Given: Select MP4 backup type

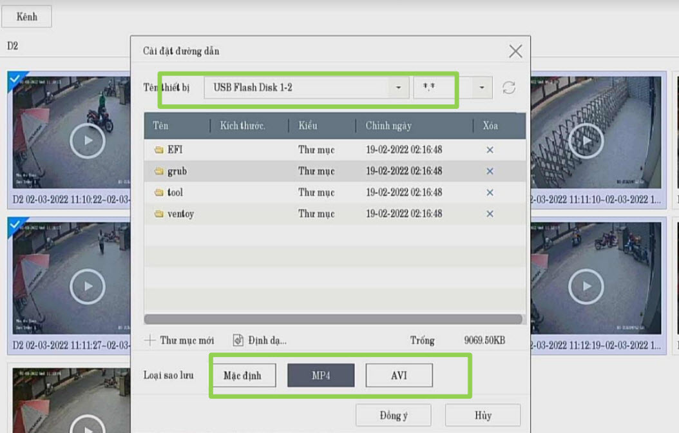Looking at the screenshot, I should 321,376.
